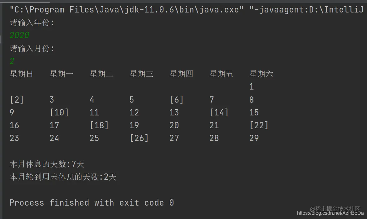Viewport: 367px width, 219px height.
Task: Select the 星期日 column header
Action: [x=21, y=74]
